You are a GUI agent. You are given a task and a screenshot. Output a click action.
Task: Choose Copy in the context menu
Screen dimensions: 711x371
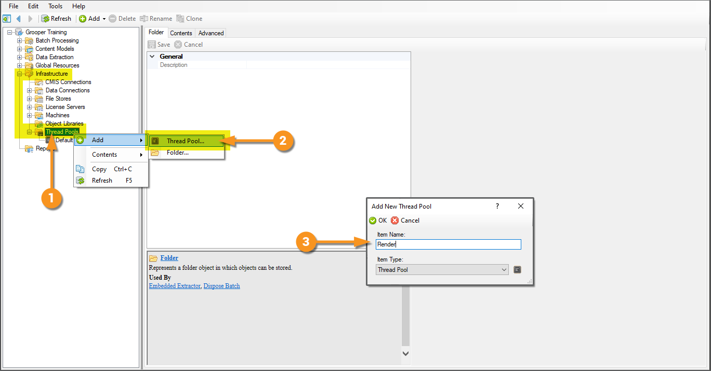pos(111,169)
